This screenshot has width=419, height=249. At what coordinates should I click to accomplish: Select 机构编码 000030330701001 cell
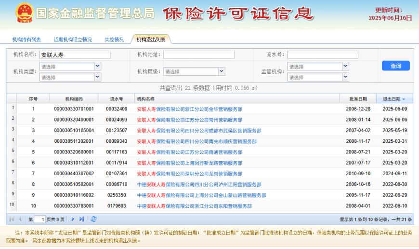click(74, 109)
